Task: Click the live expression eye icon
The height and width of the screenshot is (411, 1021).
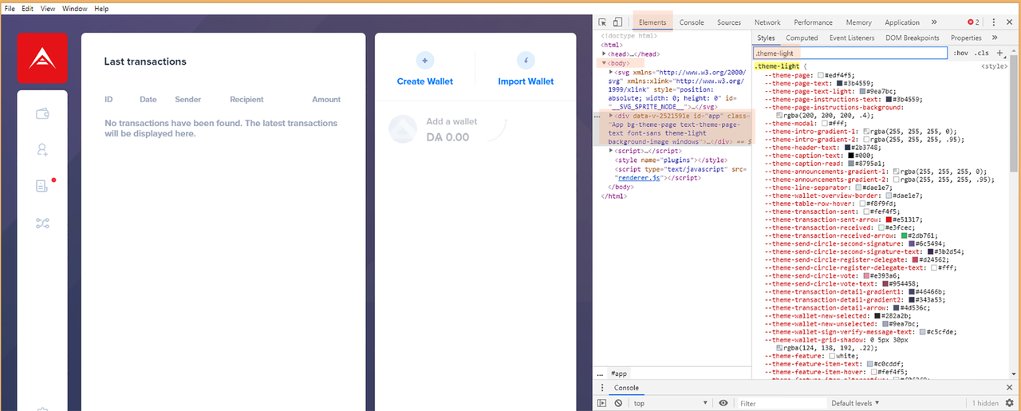Action: tap(723, 404)
